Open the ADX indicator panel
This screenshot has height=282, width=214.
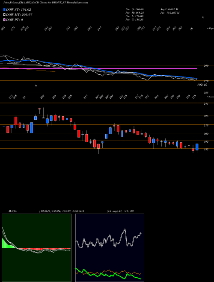pyautogui.click(x=110, y=248)
